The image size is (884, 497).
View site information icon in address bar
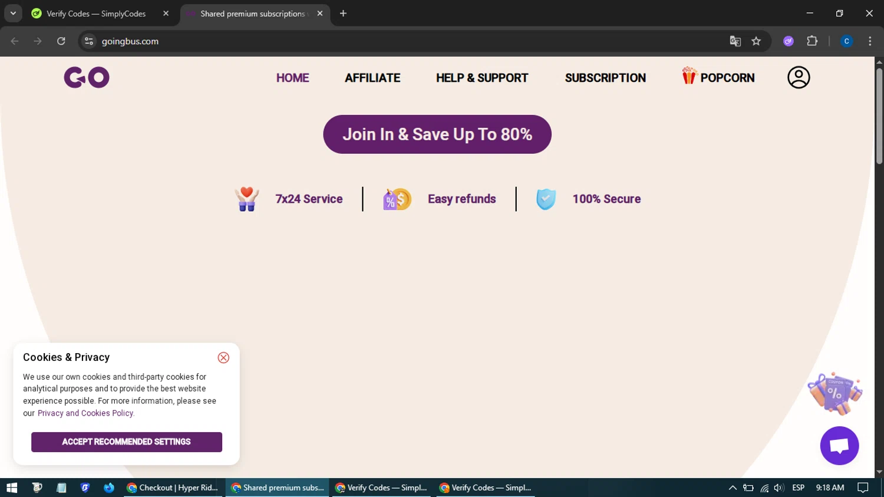point(89,41)
